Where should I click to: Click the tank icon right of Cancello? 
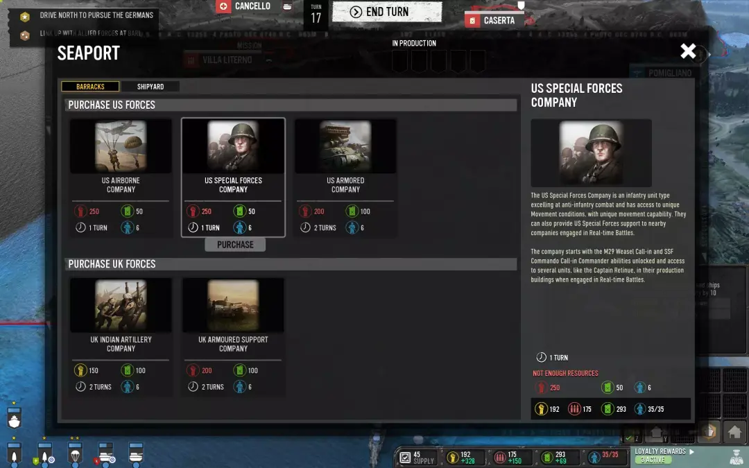287,7
